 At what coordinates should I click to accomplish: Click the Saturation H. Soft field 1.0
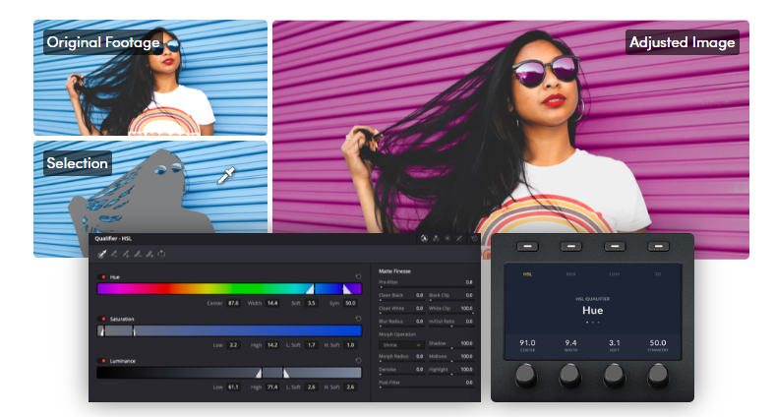tap(350, 345)
